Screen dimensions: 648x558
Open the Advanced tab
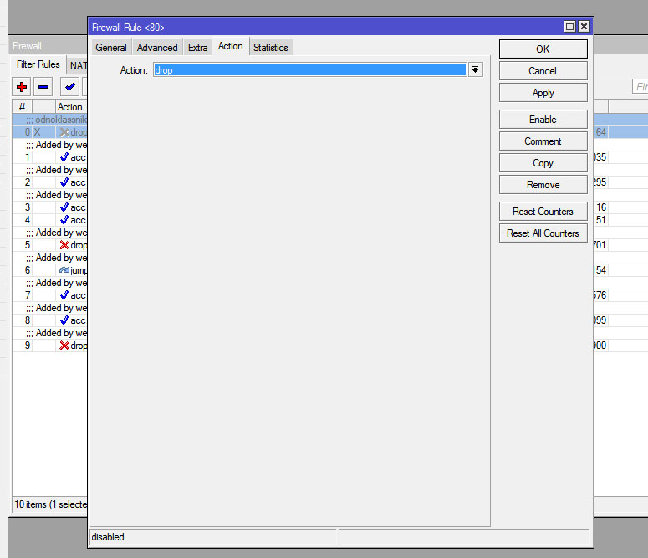pyautogui.click(x=157, y=48)
